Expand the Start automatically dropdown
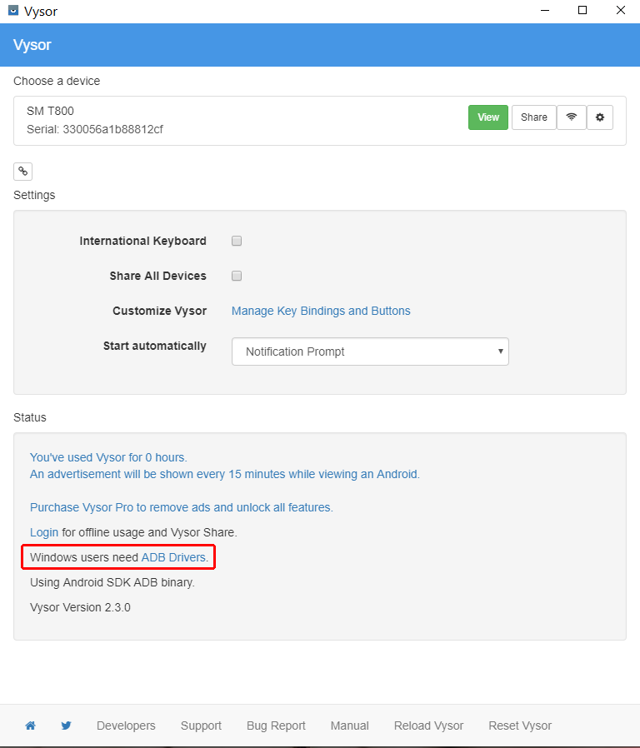 pyautogui.click(x=370, y=352)
